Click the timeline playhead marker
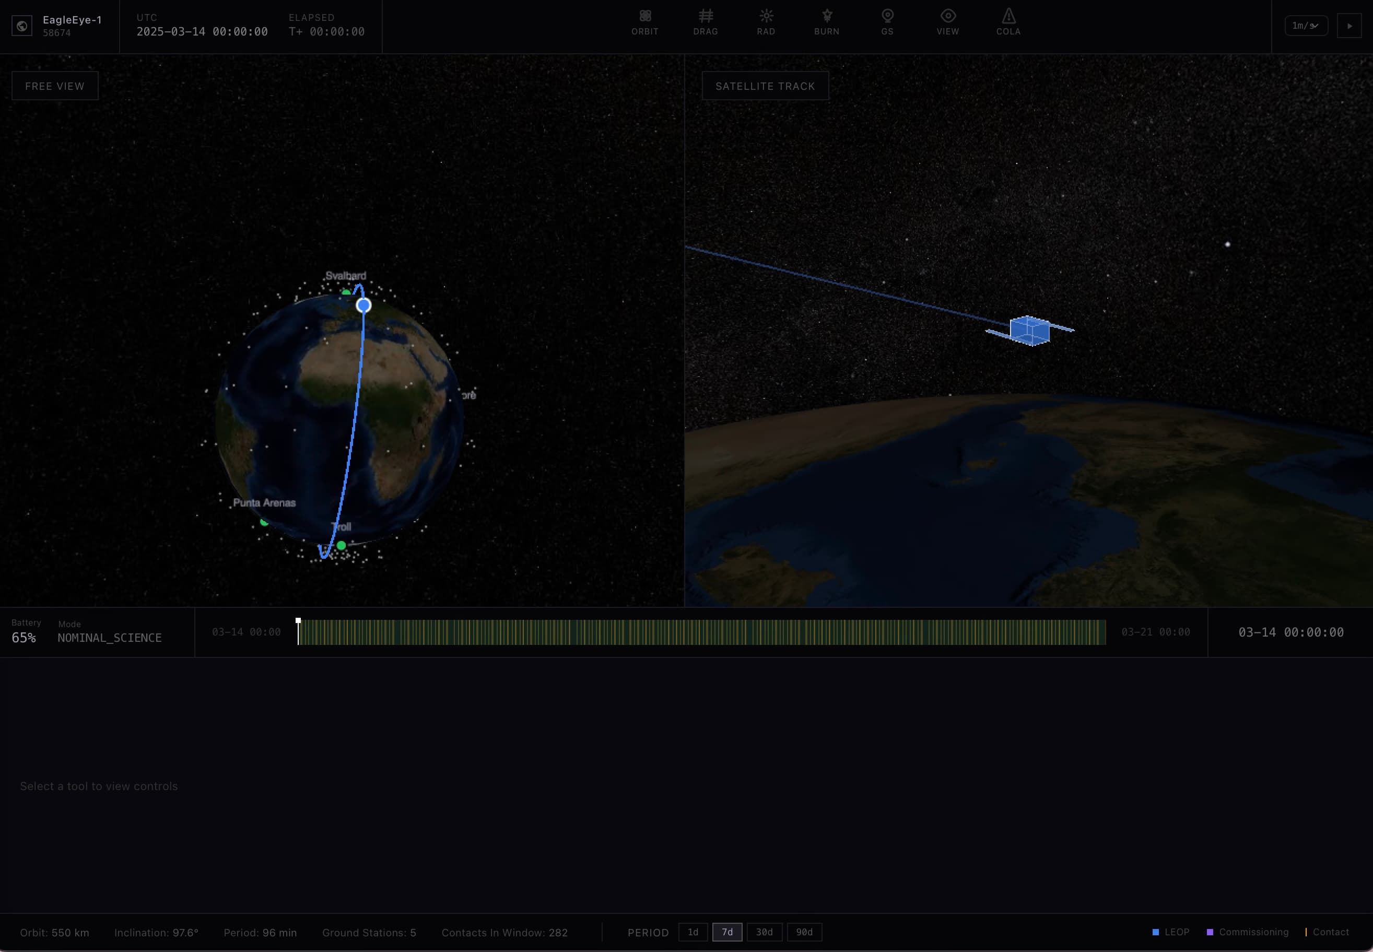 (298, 621)
